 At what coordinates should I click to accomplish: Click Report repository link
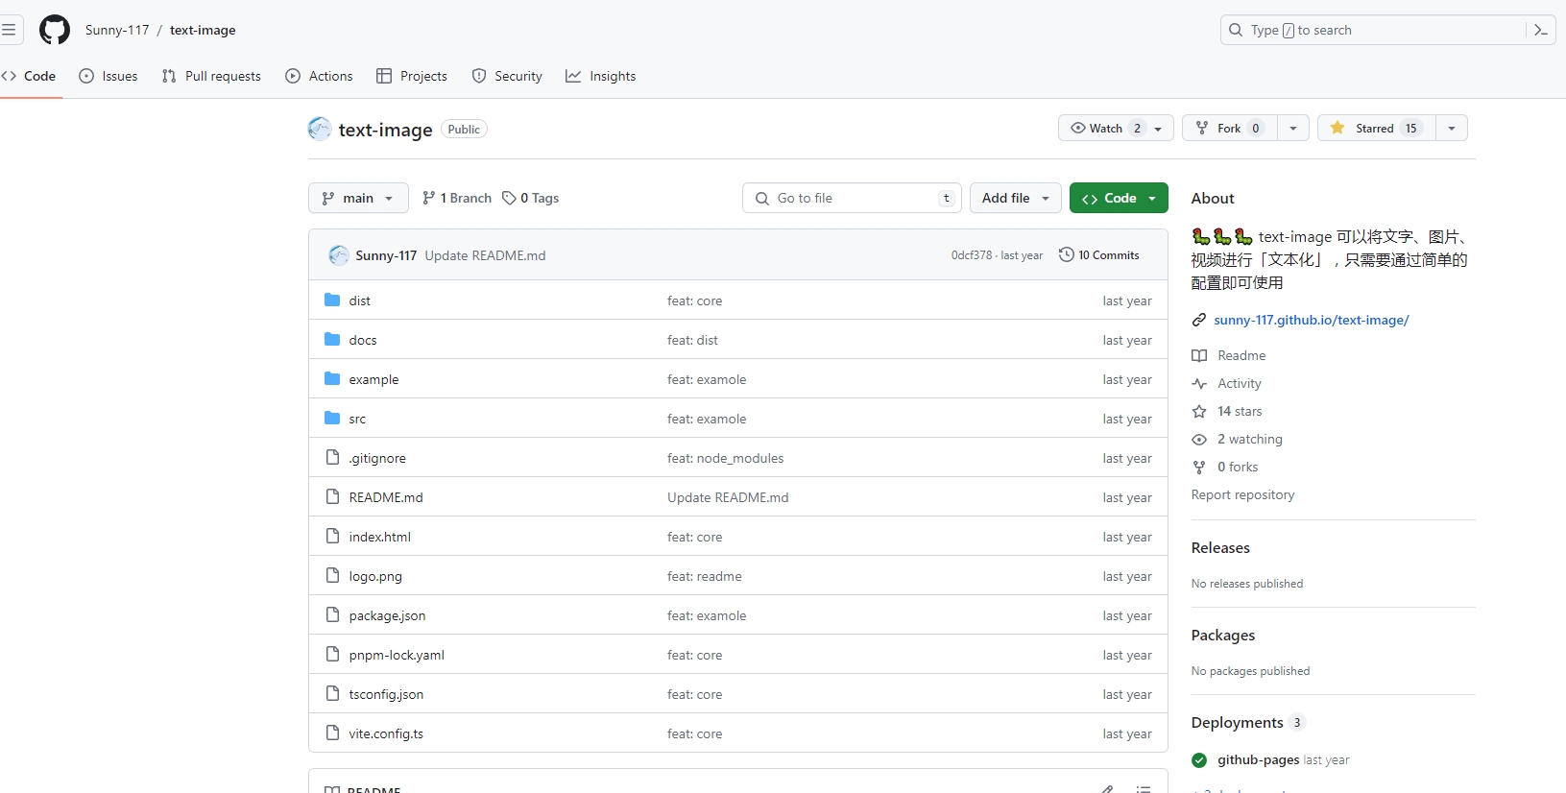(1242, 494)
